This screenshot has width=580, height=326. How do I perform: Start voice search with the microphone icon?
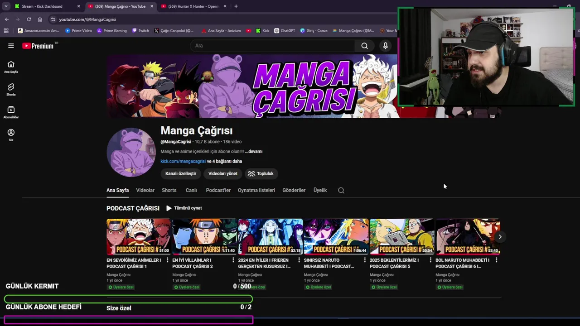click(386, 46)
